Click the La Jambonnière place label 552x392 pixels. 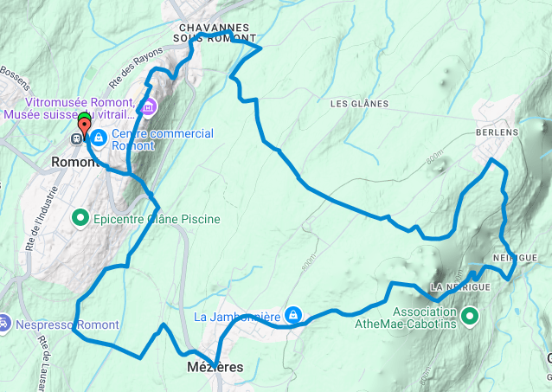(237, 317)
